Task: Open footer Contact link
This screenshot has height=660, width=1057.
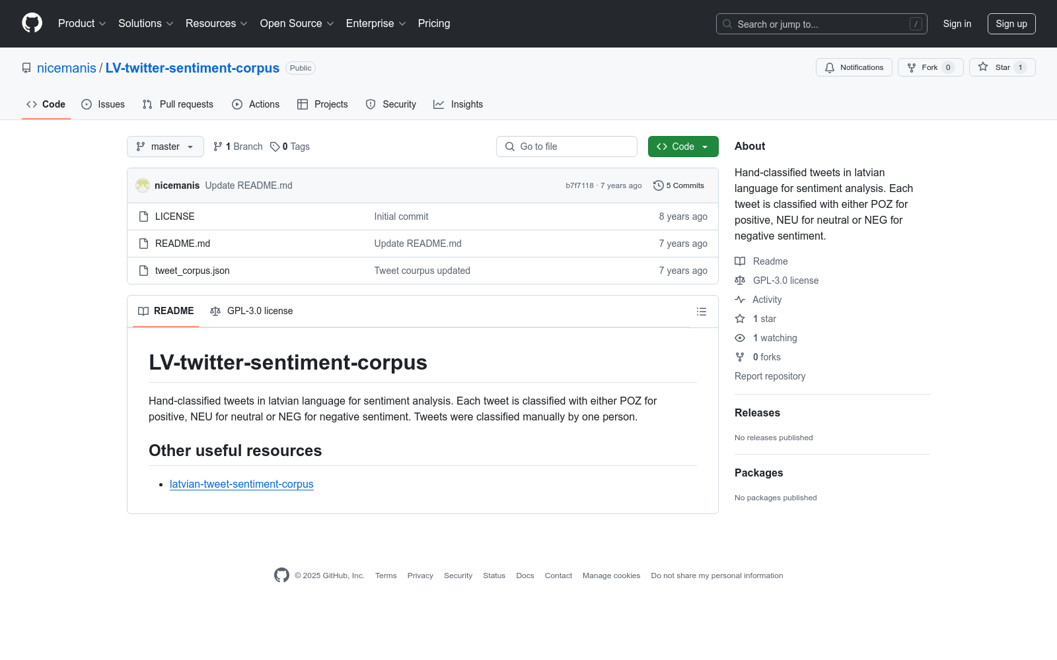Action: [558, 576]
